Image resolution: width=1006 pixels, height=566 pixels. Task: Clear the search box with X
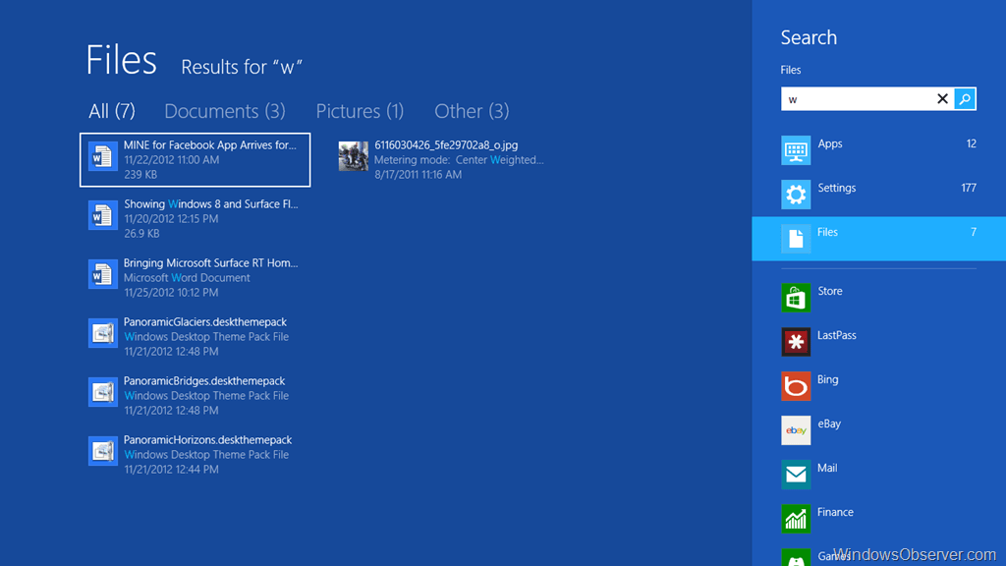942,98
